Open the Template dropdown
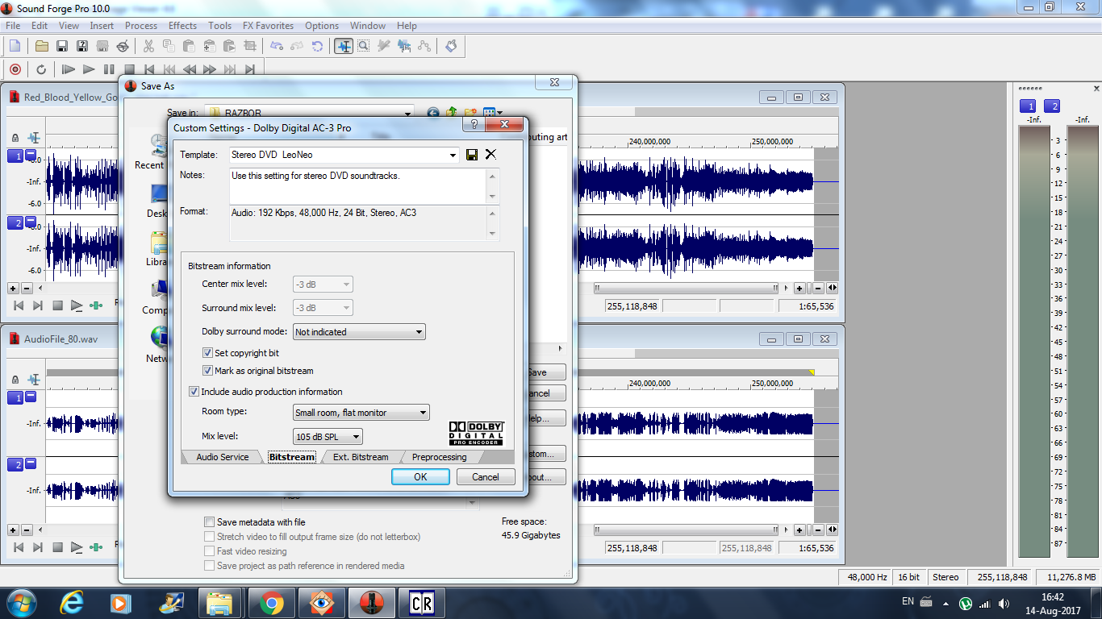1102x619 pixels. point(453,155)
